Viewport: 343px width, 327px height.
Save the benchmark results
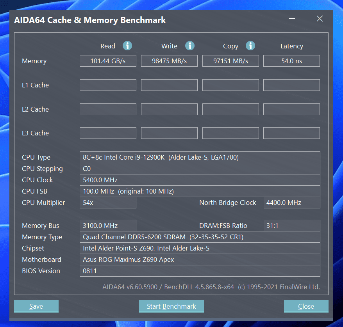coord(36,306)
